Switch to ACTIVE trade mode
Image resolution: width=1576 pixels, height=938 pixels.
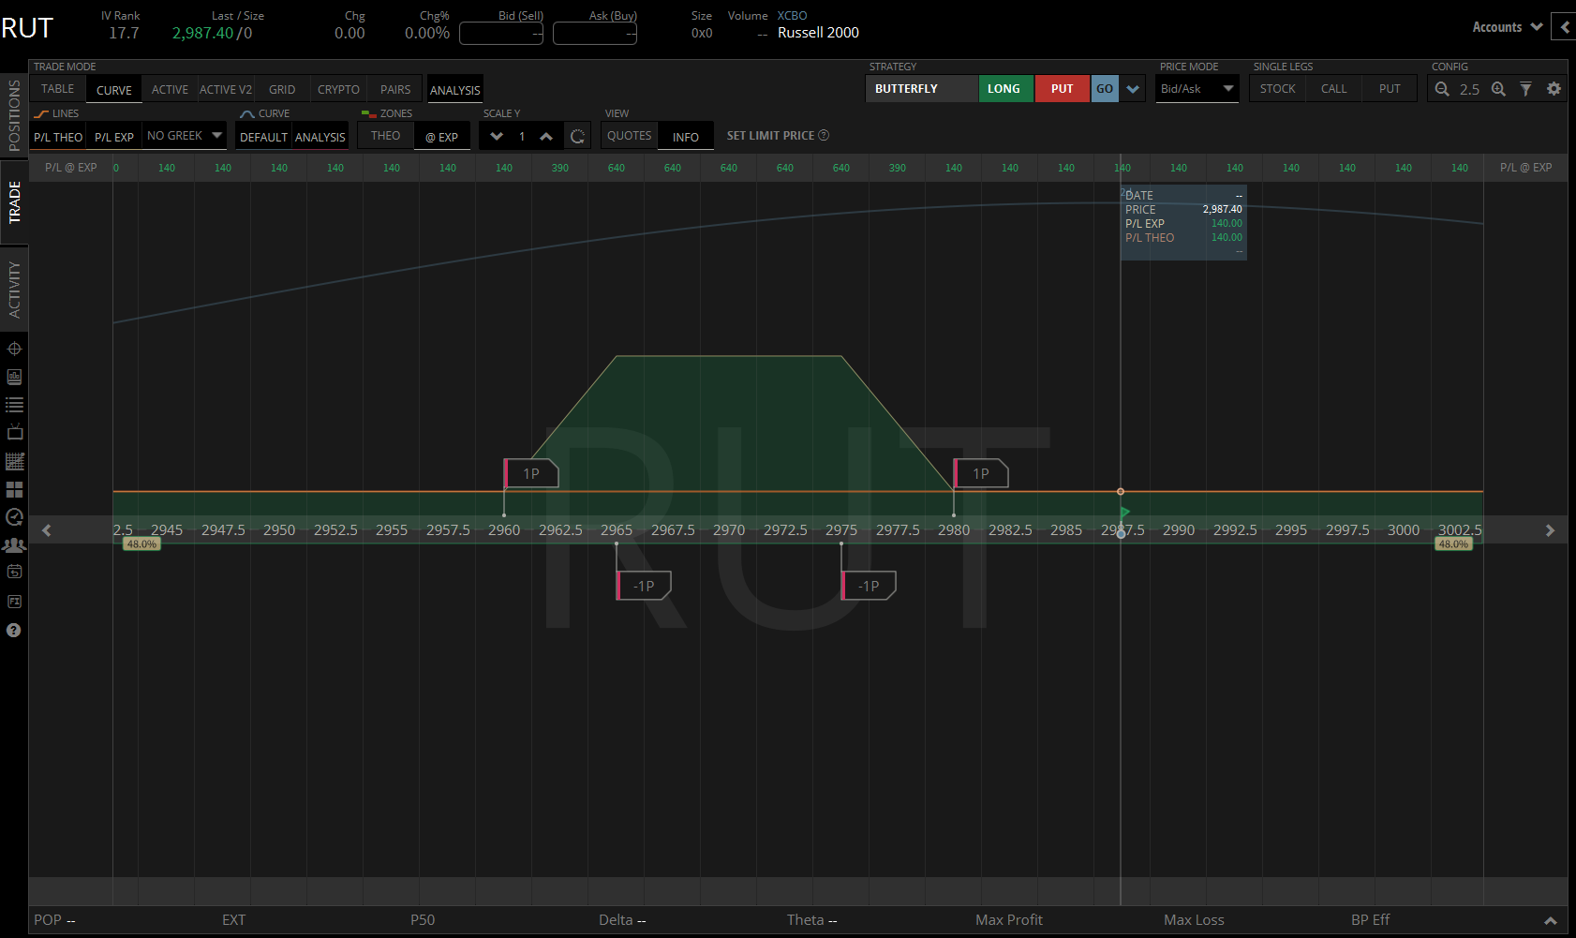[170, 90]
